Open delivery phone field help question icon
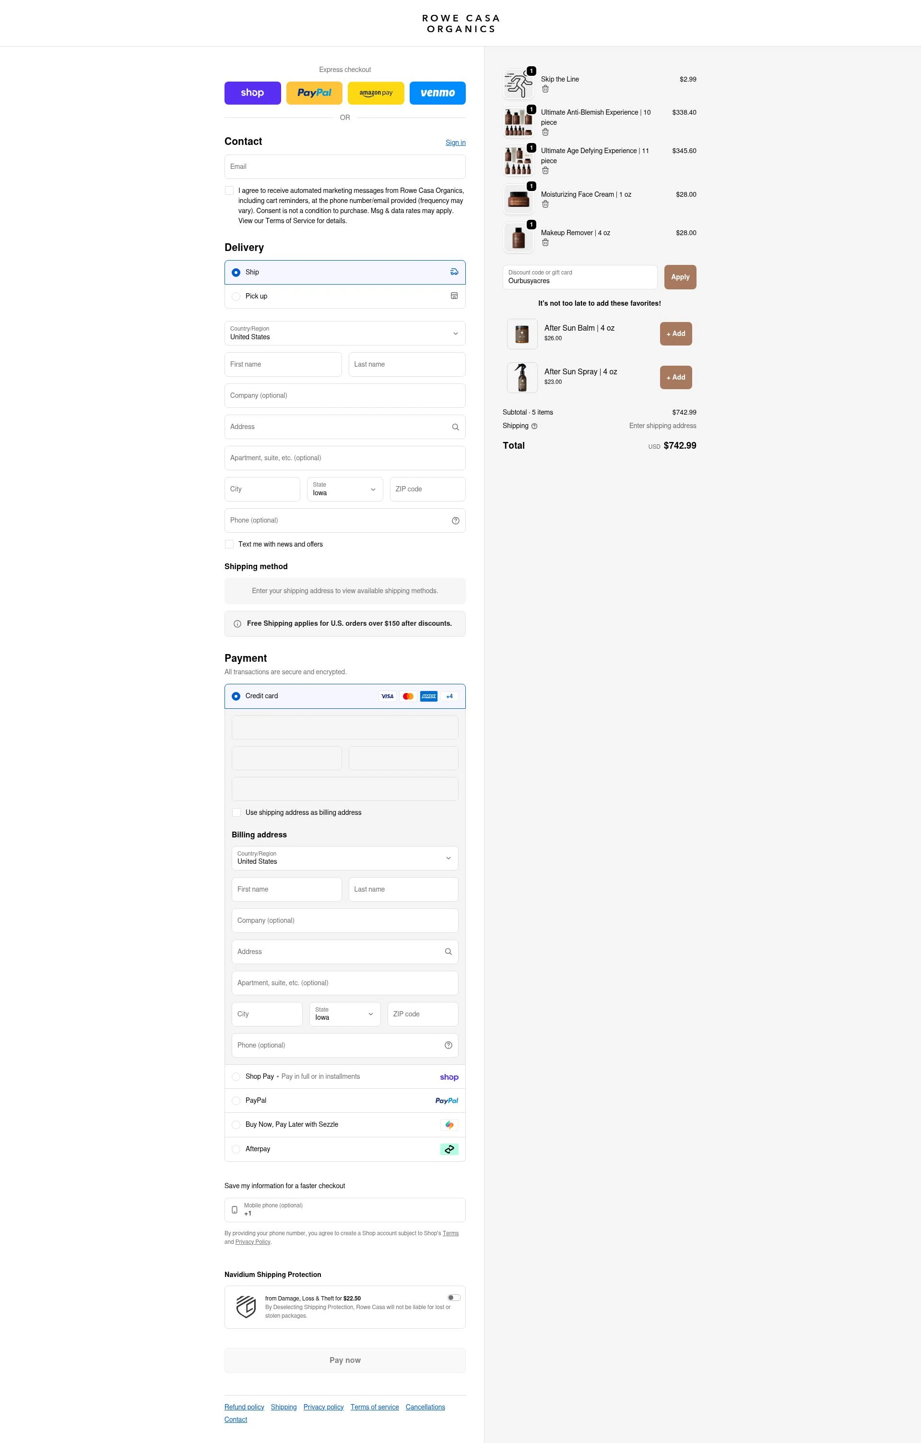The height and width of the screenshot is (1443, 921). [455, 521]
